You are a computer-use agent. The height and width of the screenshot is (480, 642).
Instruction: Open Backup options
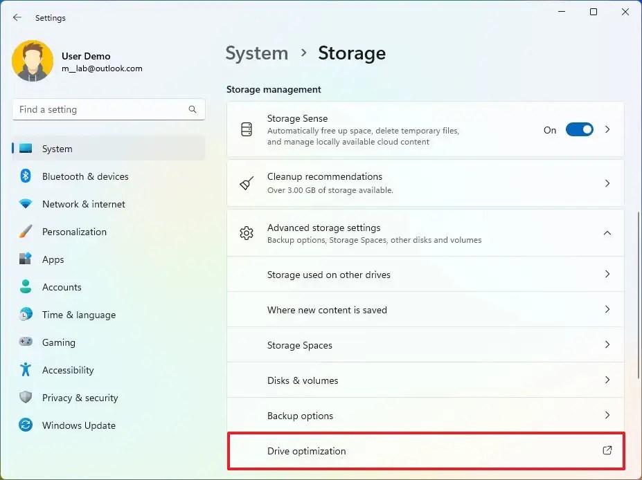(x=425, y=415)
